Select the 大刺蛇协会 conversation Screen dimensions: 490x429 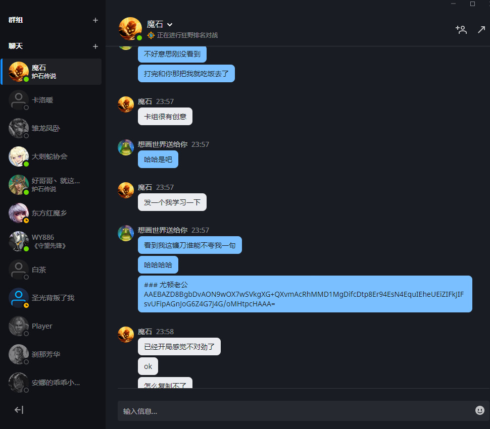(x=52, y=157)
